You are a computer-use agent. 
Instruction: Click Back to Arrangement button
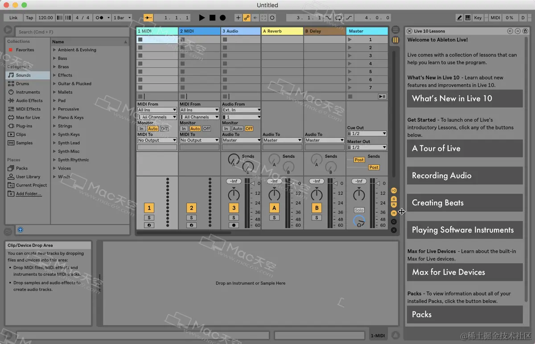[382, 96]
